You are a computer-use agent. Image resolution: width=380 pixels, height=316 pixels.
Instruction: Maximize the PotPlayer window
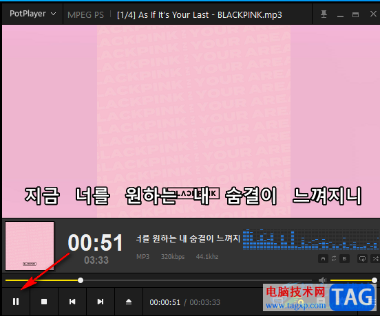click(x=355, y=15)
